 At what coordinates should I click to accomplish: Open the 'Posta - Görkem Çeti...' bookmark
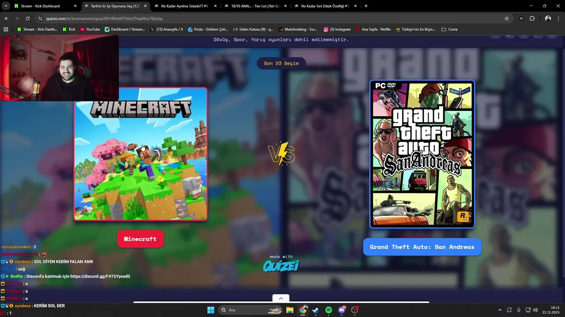(208, 29)
